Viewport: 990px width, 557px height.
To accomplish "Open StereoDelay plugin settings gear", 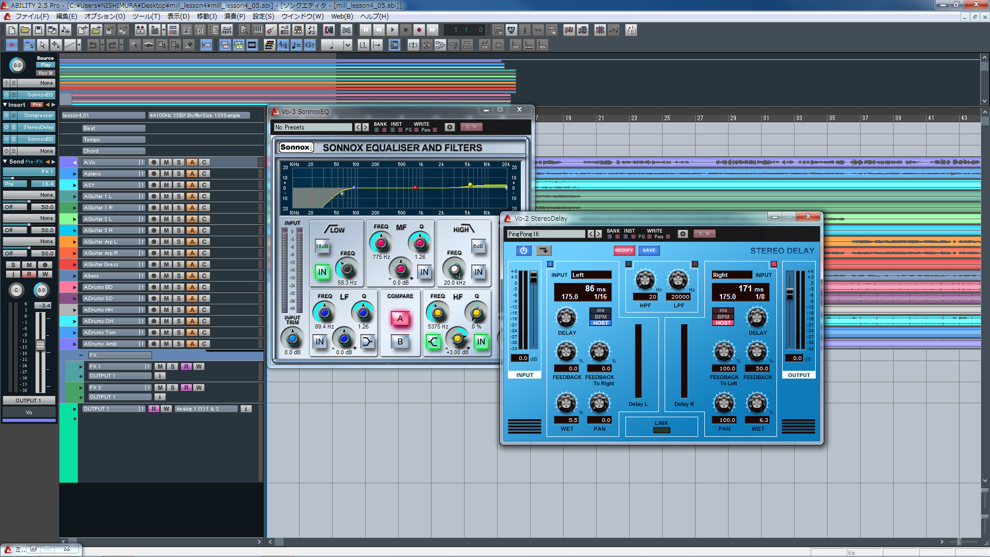I will 683,234.
